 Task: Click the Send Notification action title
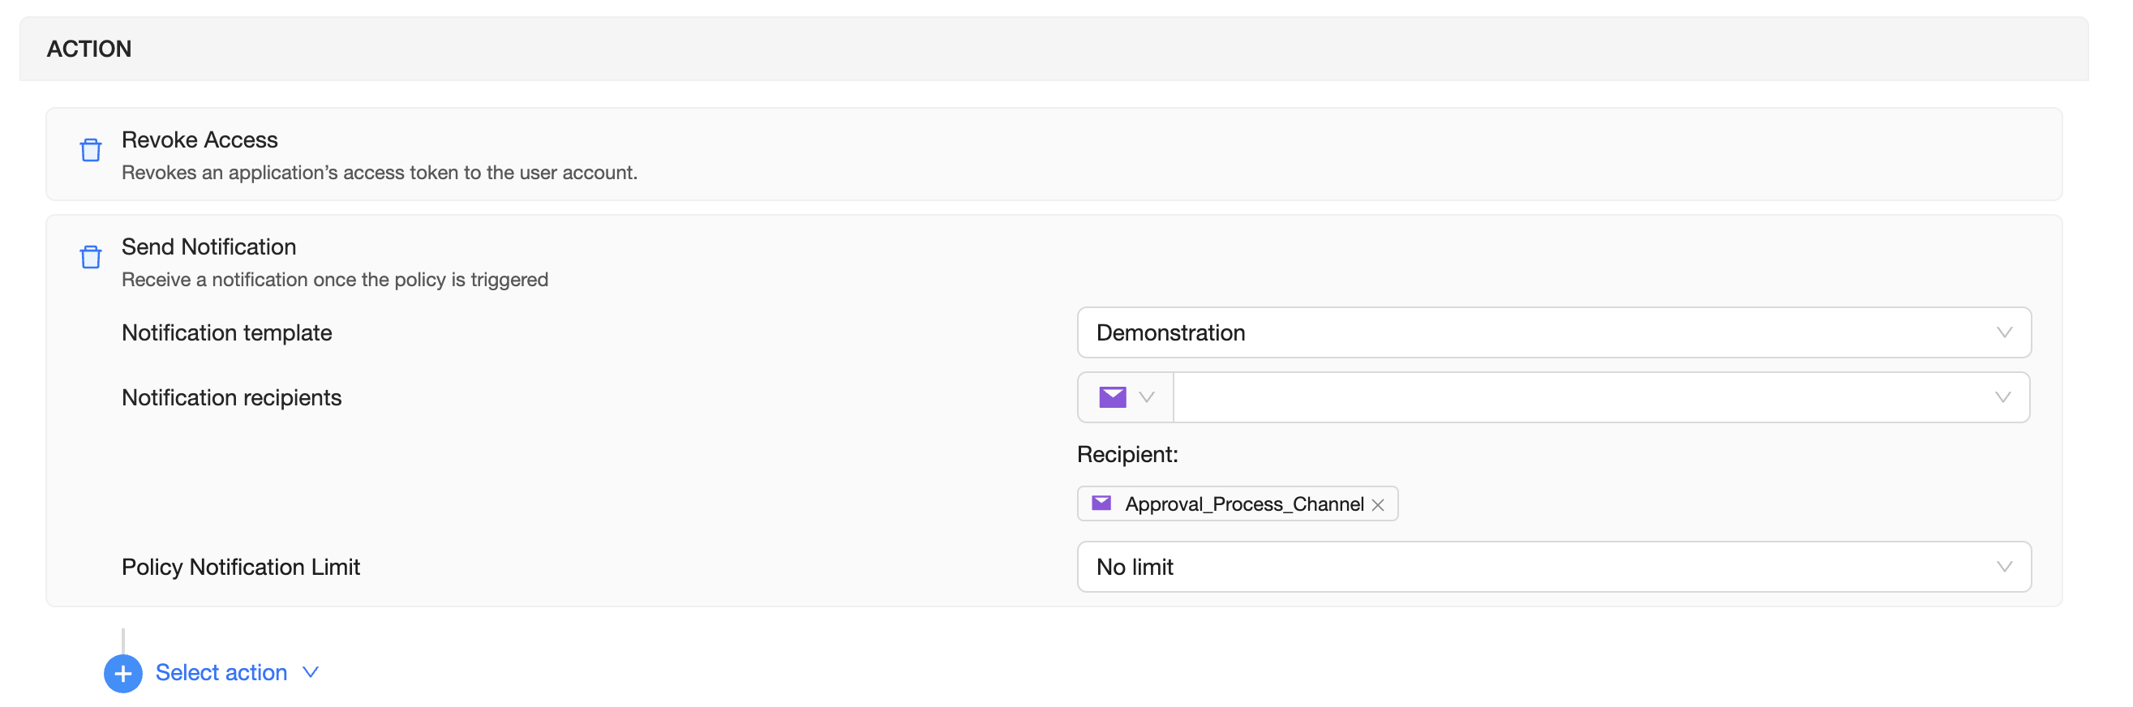pos(208,246)
